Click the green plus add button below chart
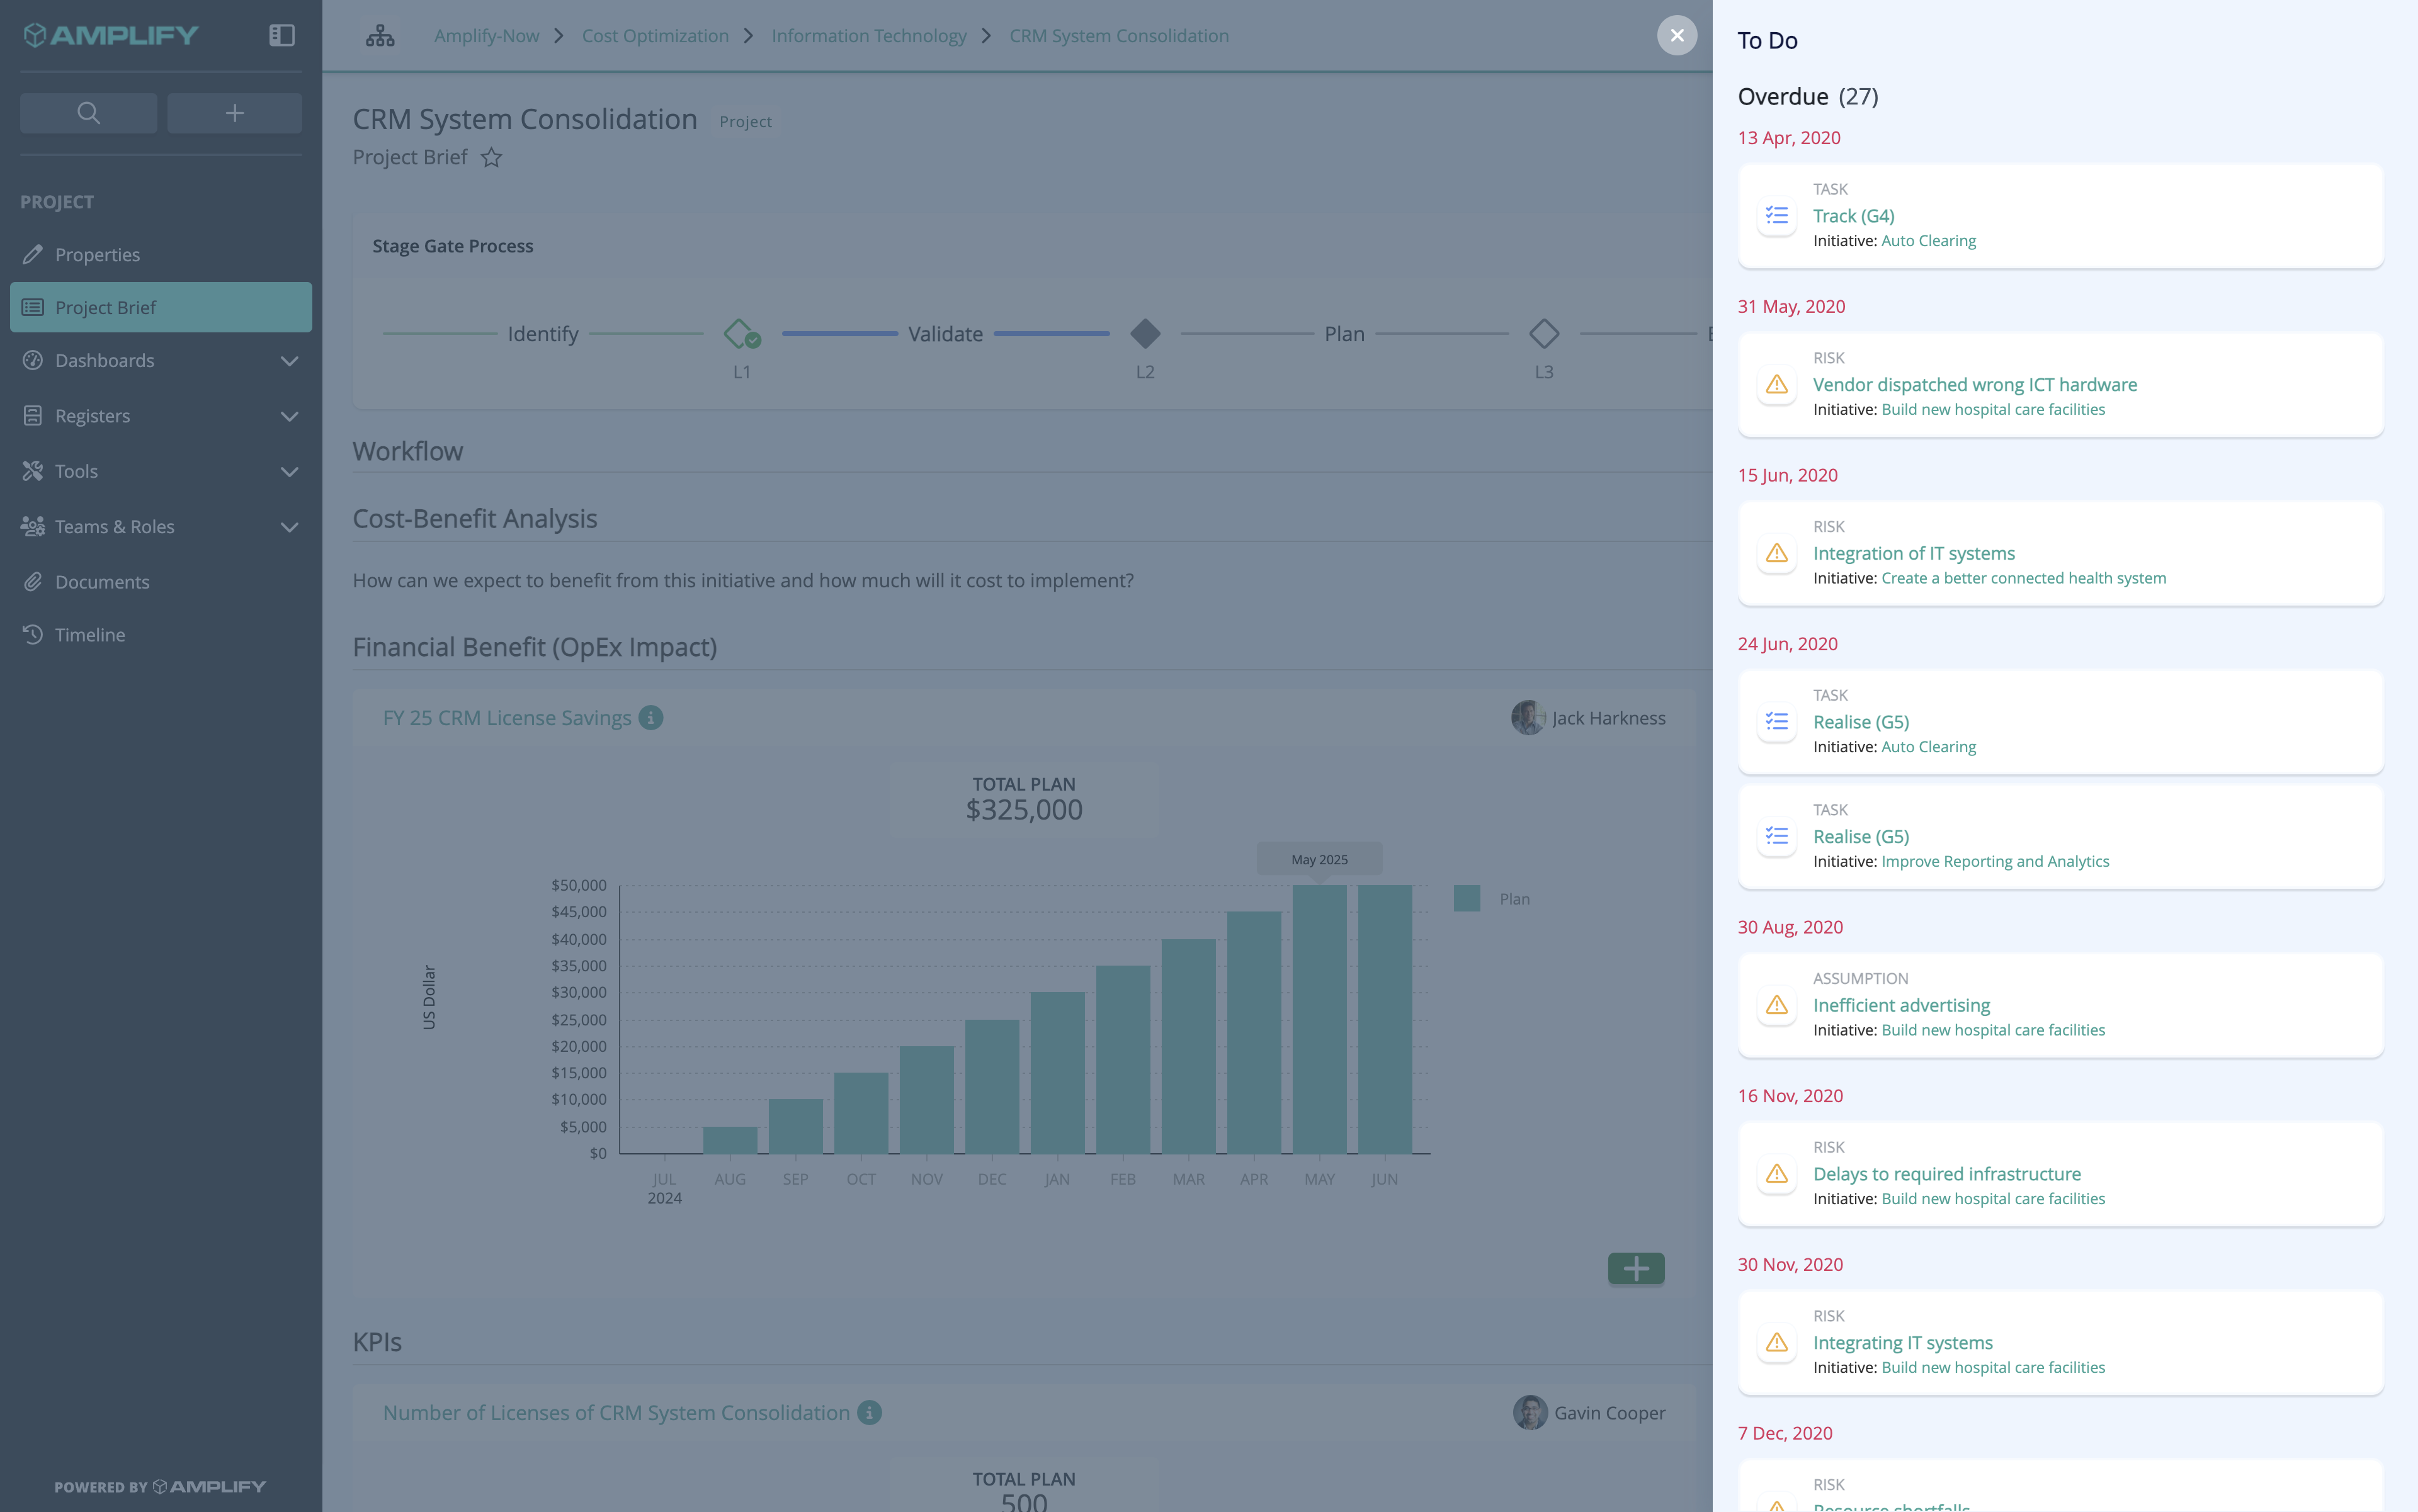 [x=1636, y=1269]
